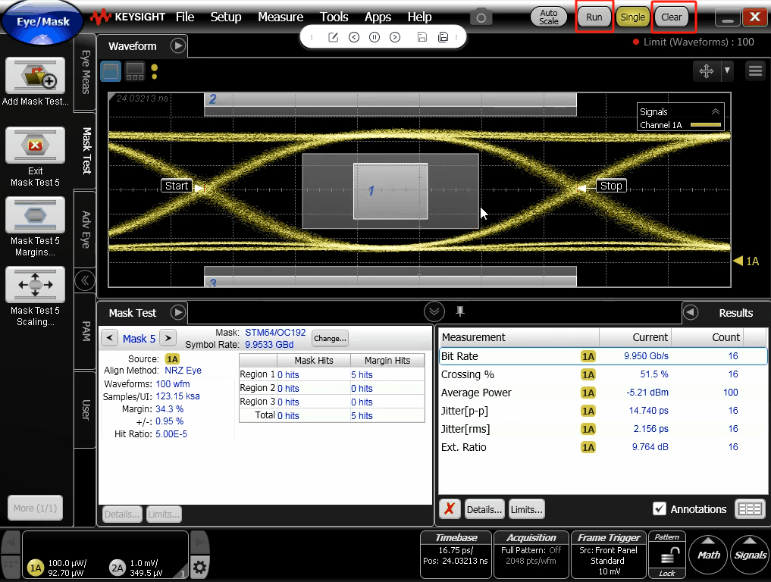Switch to the Eye Meas tab
The image size is (771, 582).
86,72
